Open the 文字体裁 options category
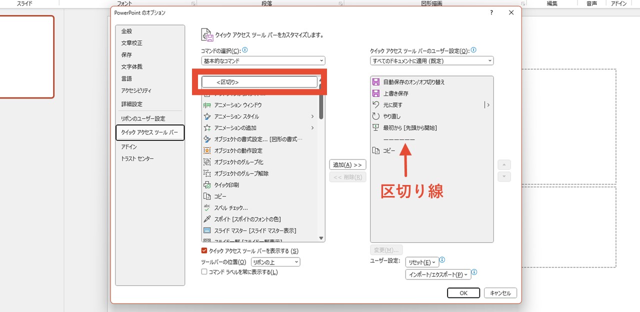This screenshot has width=640, height=312. 150,66
